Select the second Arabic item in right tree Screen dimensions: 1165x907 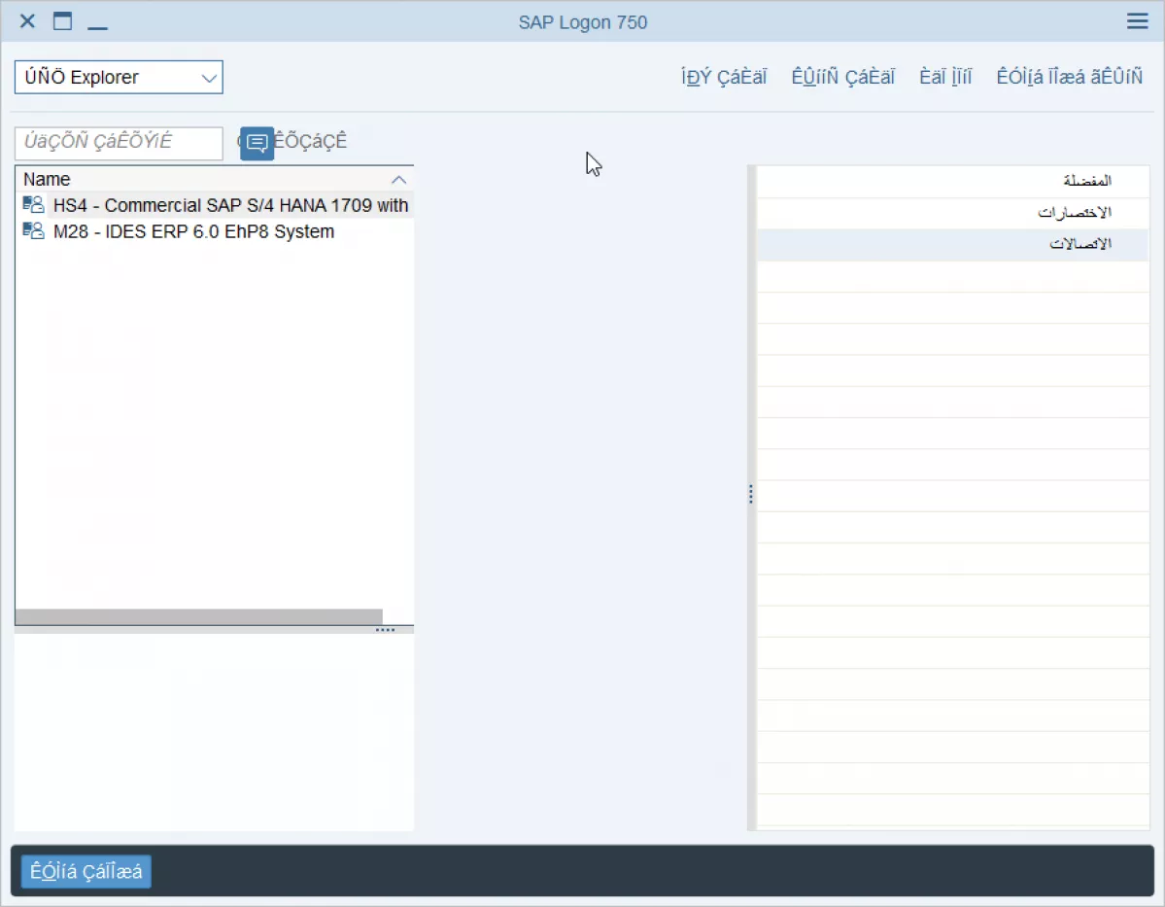(x=1075, y=213)
